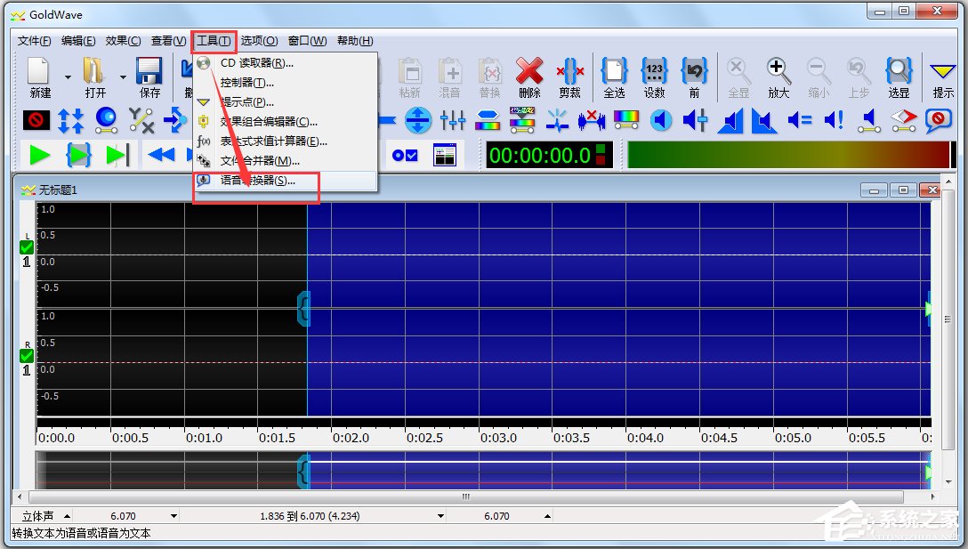Screen dimensions: 968x549
Task: Open the 窗口(W) menu
Action: [307, 41]
